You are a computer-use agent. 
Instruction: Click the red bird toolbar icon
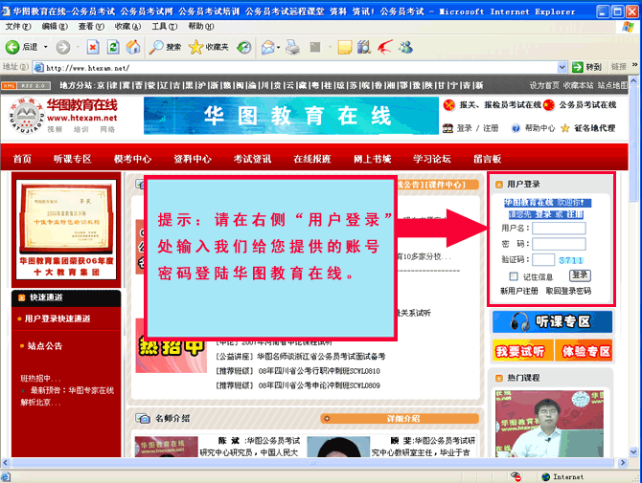(x=385, y=48)
